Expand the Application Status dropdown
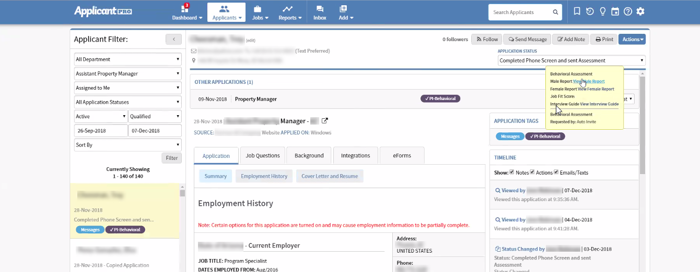The height and width of the screenshot is (272, 700). point(571,60)
